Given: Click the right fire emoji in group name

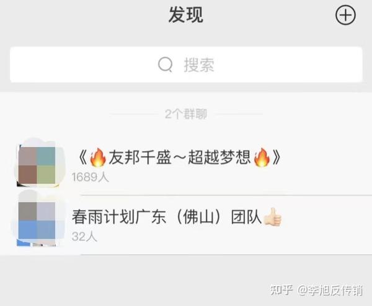Looking at the screenshot, I should coord(262,157).
